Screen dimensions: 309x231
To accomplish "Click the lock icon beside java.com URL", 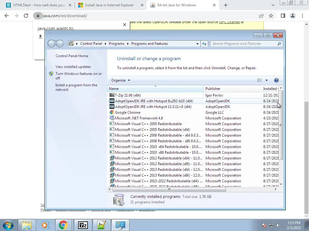I will pos(38,16).
